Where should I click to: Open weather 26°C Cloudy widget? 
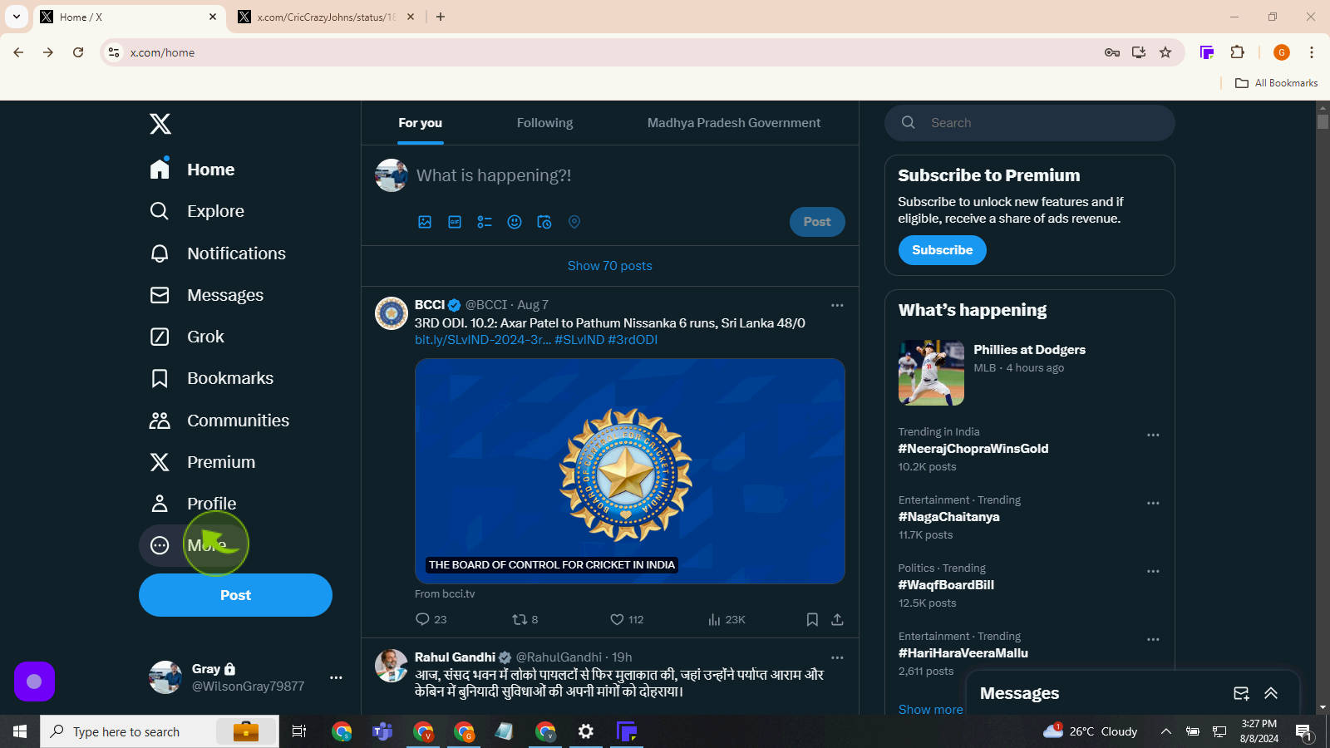pyautogui.click(x=1090, y=731)
